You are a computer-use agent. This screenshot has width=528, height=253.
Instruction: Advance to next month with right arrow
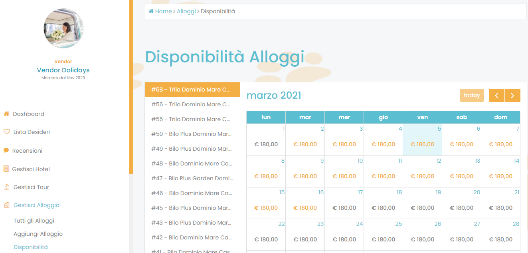512,96
